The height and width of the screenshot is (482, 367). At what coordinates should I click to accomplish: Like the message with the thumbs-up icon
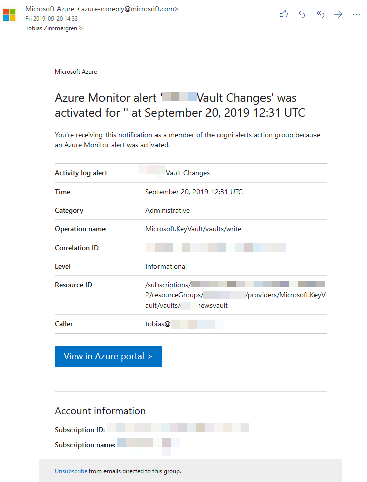pos(283,14)
